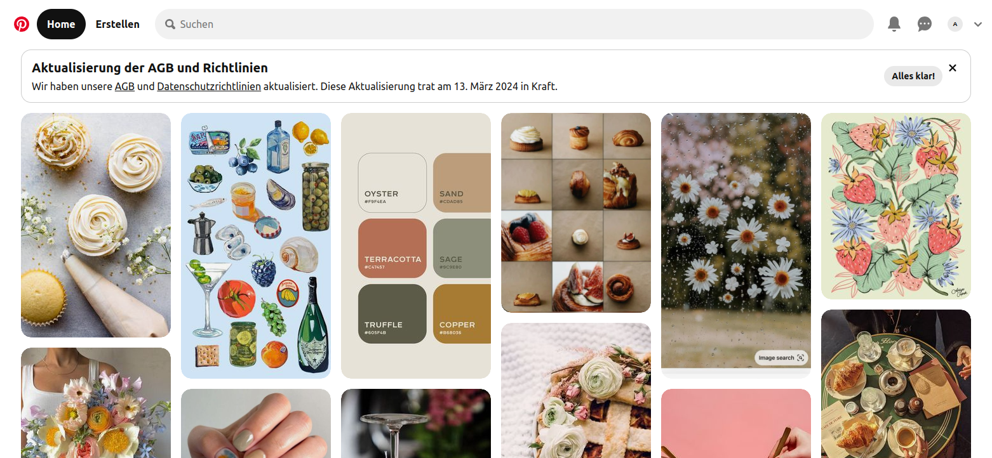The image size is (992, 458).
Task: Open the Datenschutzrichtlinien link
Action: click(x=209, y=86)
